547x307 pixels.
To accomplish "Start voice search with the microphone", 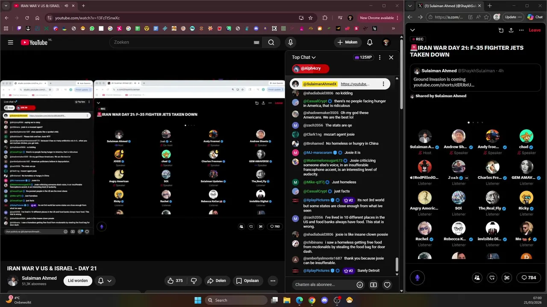I will coord(291,42).
